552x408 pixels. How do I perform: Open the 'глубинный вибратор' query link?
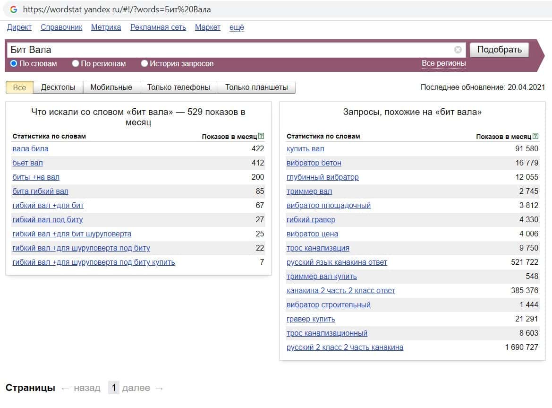pyautogui.click(x=323, y=177)
